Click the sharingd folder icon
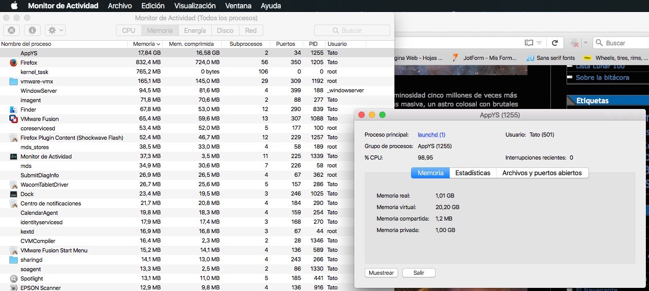The image size is (649, 291). [14, 260]
